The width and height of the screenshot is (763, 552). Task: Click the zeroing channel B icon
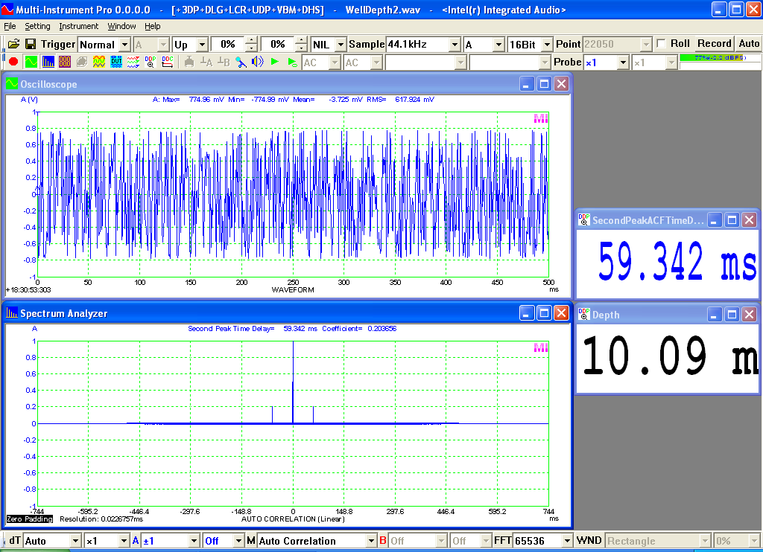click(x=224, y=62)
